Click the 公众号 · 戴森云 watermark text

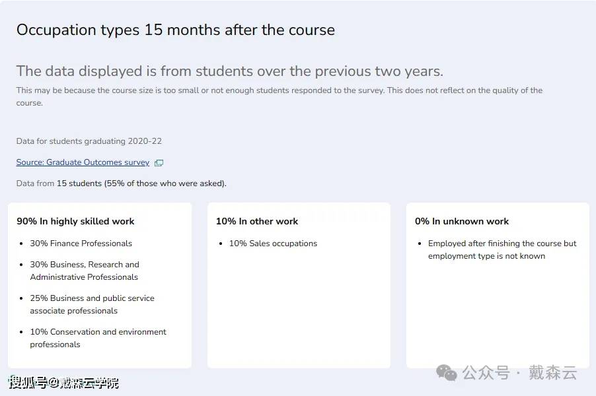(519, 373)
